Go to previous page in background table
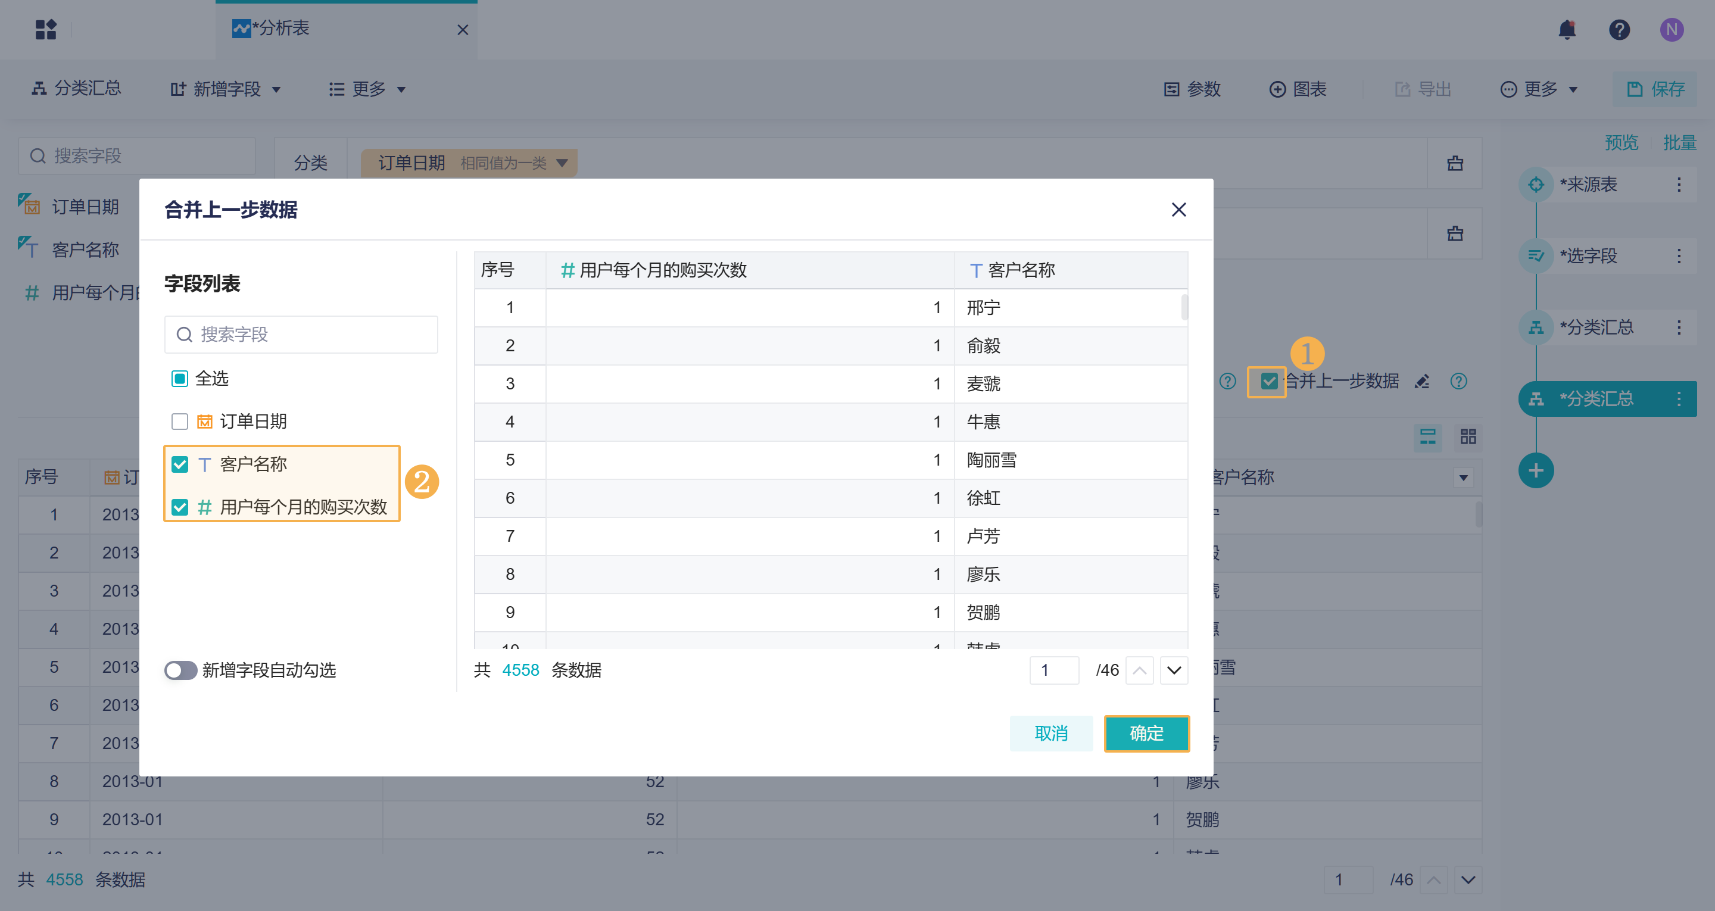The width and height of the screenshot is (1715, 911). pyautogui.click(x=1433, y=879)
